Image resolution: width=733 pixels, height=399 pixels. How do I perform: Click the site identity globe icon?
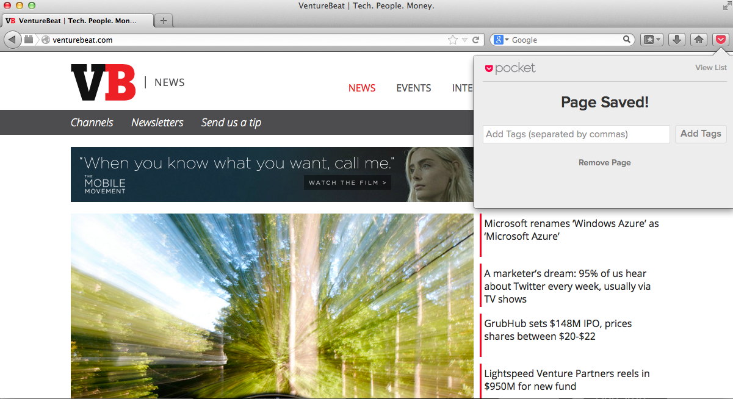coord(45,40)
